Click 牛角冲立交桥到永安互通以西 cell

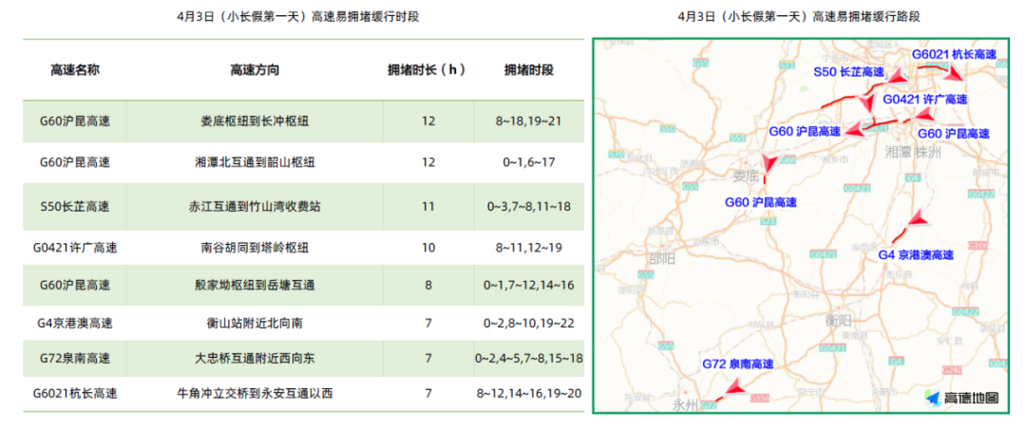click(x=255, y=393)
